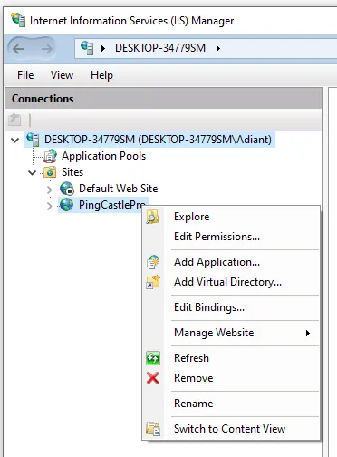This screenshot has height=457, width=337.
Task: Click the Add Virtual Directory icon
Action: [x=153, y=282]
